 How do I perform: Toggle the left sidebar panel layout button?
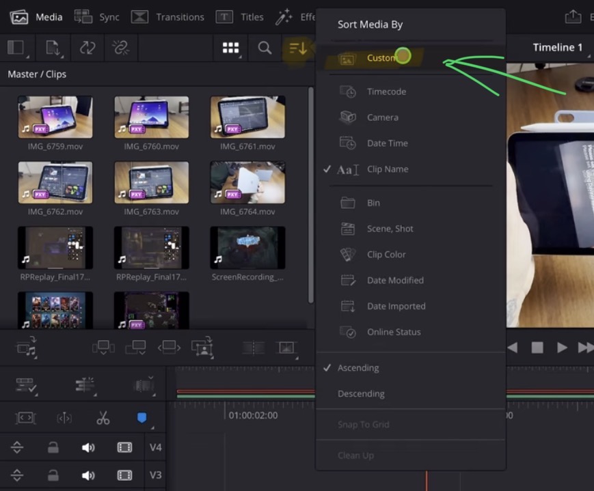click(x=16, y=48)
